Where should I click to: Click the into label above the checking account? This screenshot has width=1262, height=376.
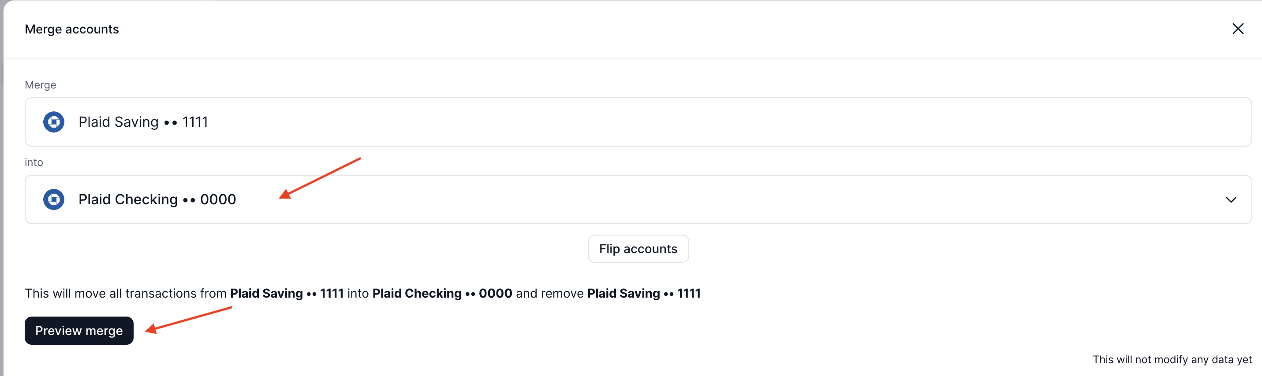click(34, 162)
